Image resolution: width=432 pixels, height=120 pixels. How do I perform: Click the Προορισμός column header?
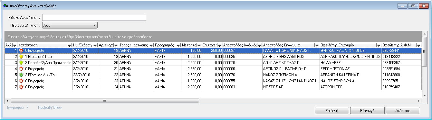pos(168,45)
